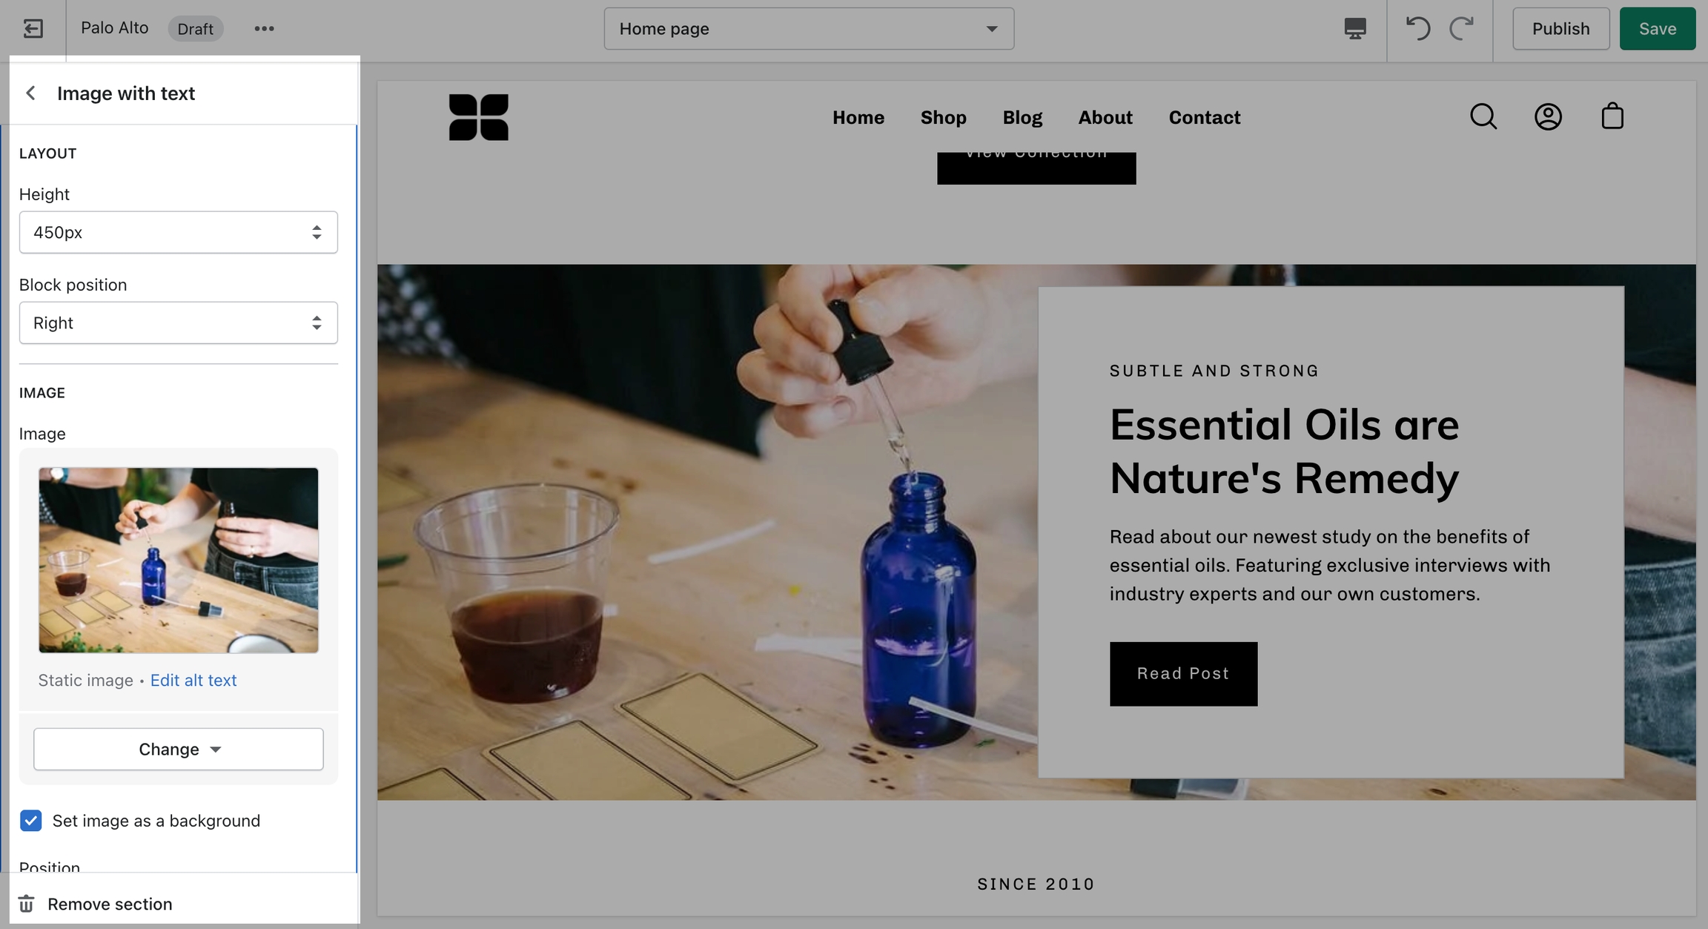Select the essential oils image thumbnail

pos(179,561)
